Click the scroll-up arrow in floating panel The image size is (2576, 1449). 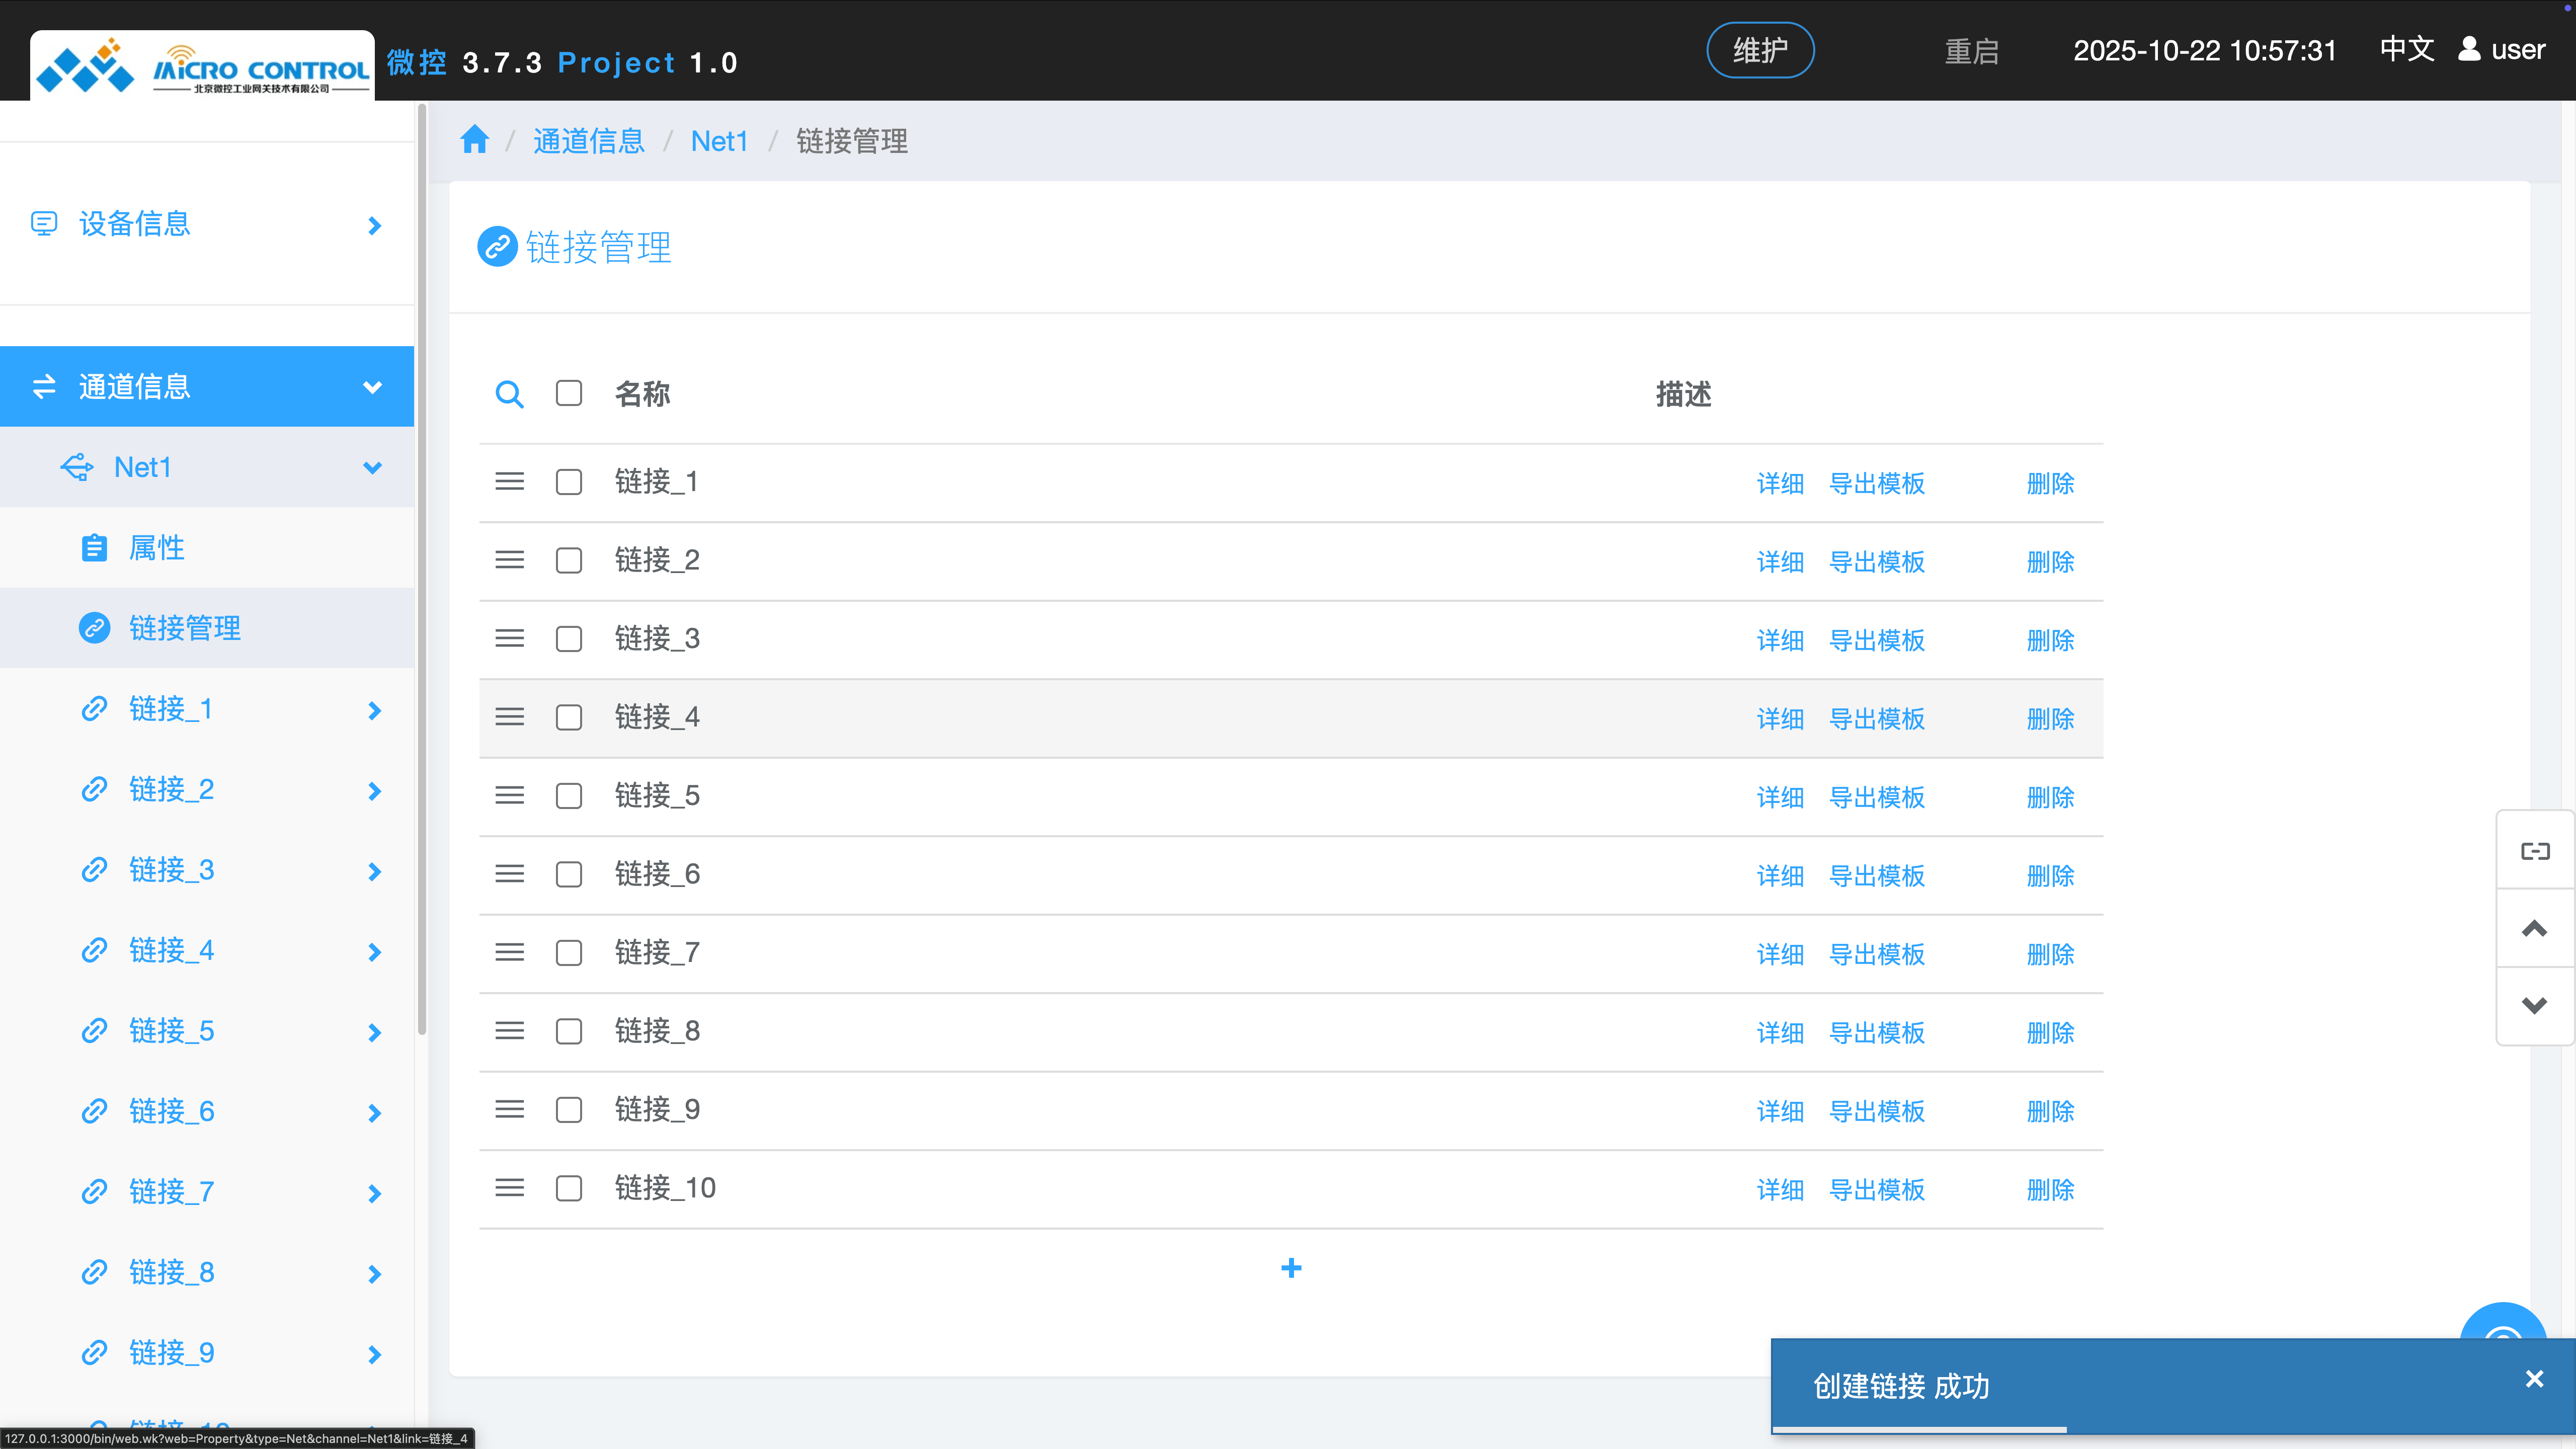coord(2534,928)
